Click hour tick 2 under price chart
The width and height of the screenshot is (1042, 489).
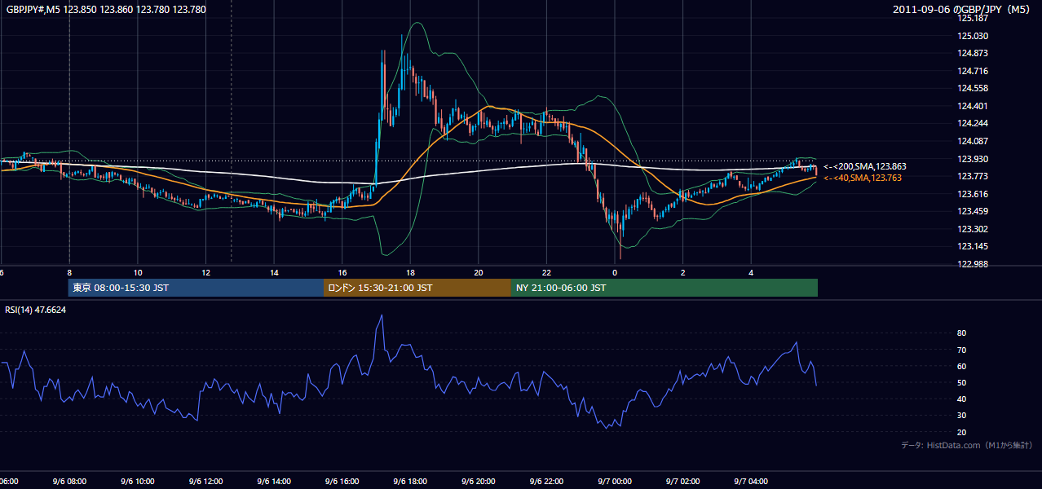click(x=683, y=273)
